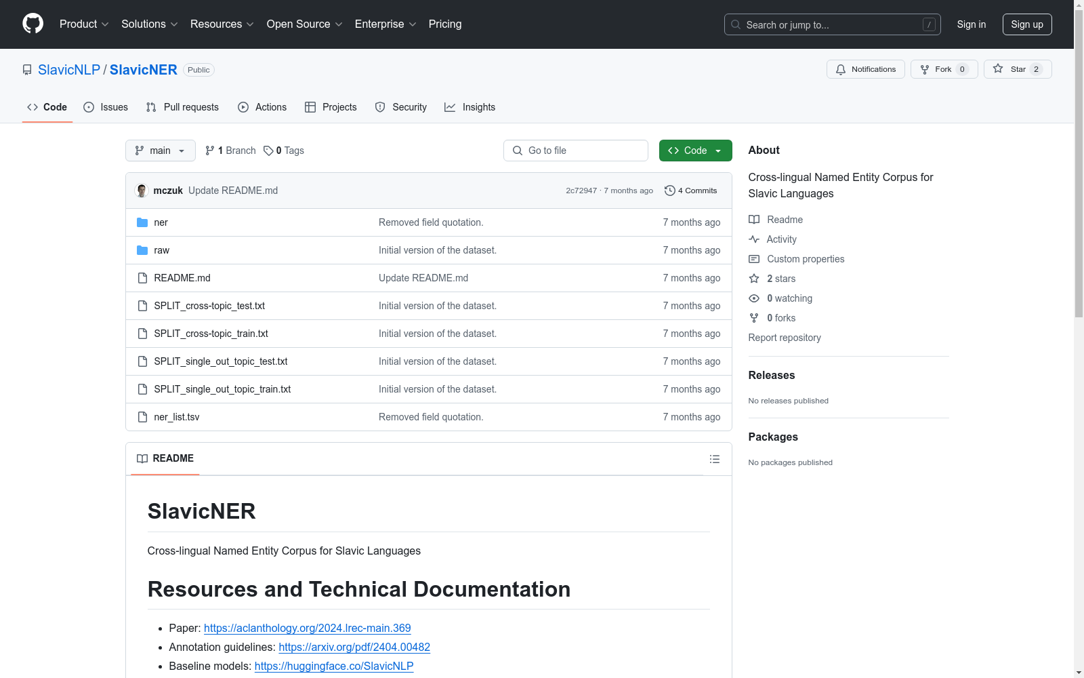
Task: Switch to the Issues tab
Action: [106, 107]
